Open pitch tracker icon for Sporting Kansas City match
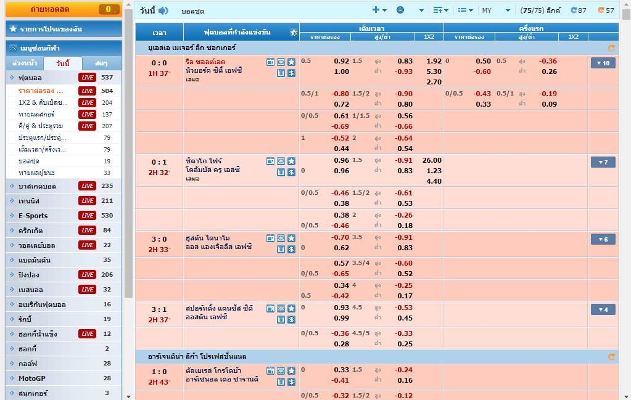This screenshot has height=400, width=631. [281, 309]
